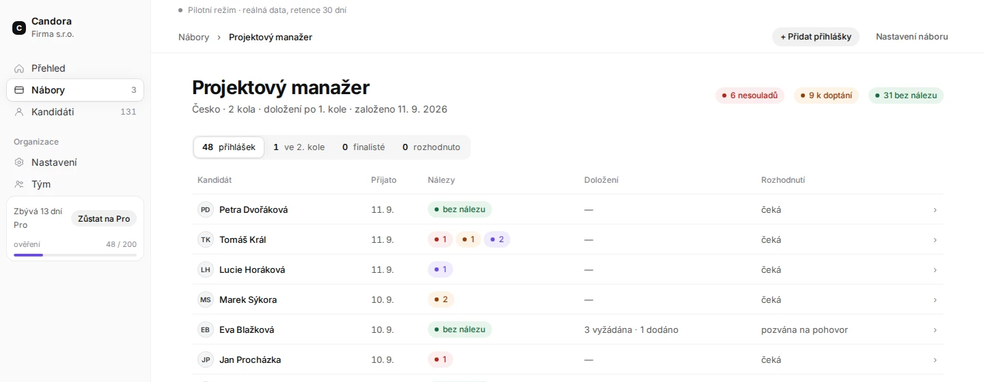
Task: Open Kandidáti via the person icon
Action: point(19,112)
